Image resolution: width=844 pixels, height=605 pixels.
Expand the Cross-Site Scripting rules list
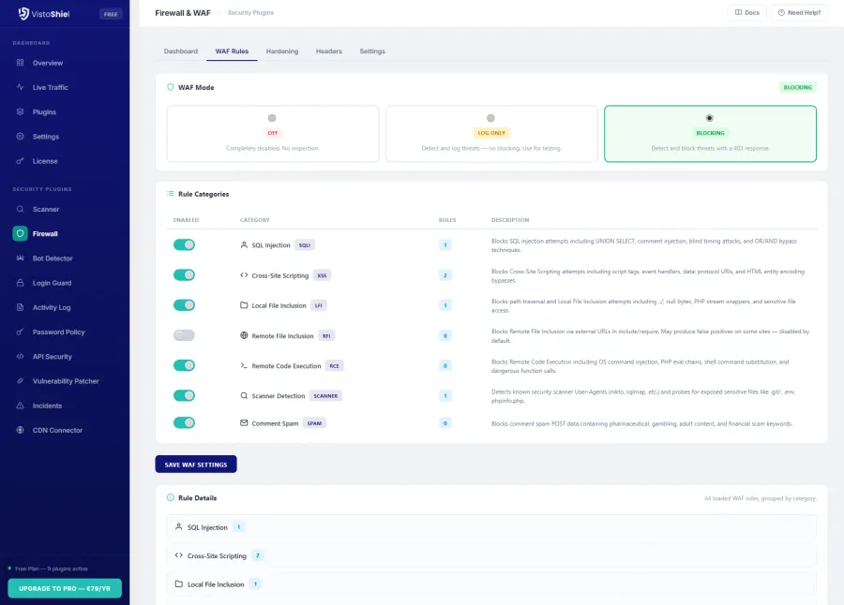[490, 555]
